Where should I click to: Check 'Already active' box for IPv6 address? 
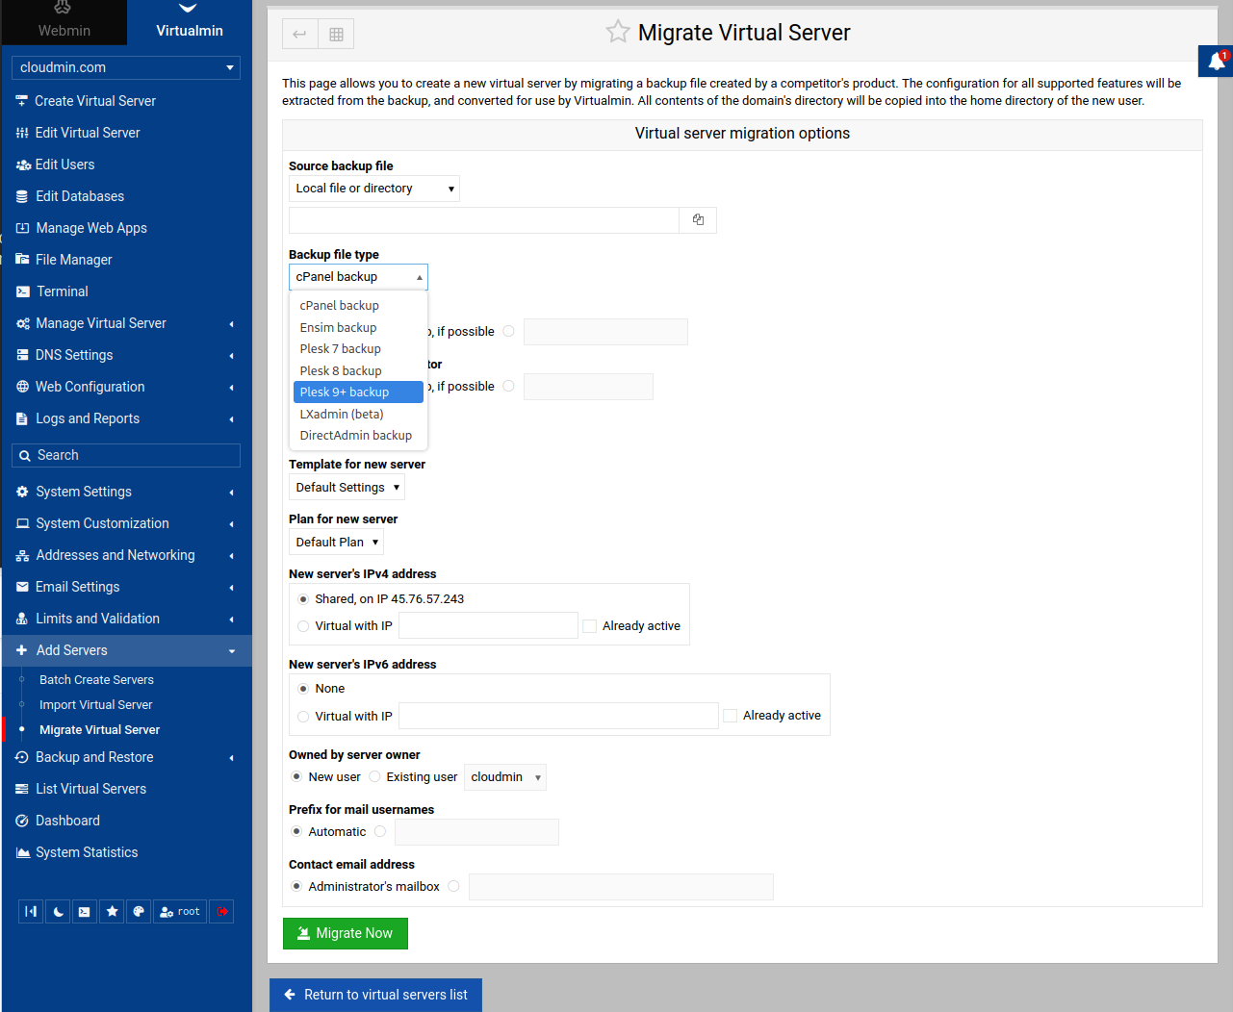731,716
